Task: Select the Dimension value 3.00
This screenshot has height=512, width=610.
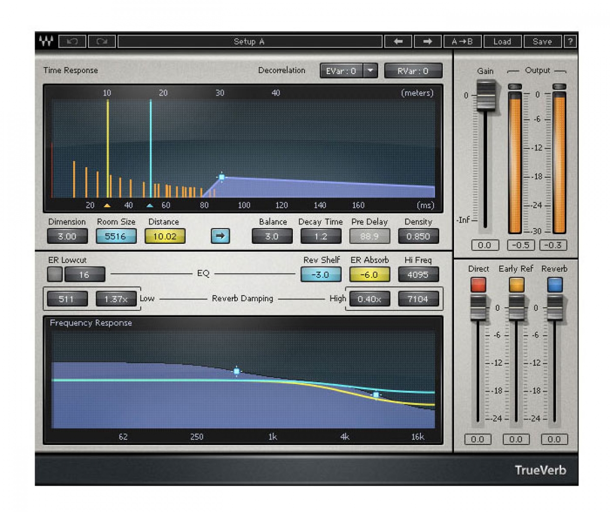Action: (67, 236)
